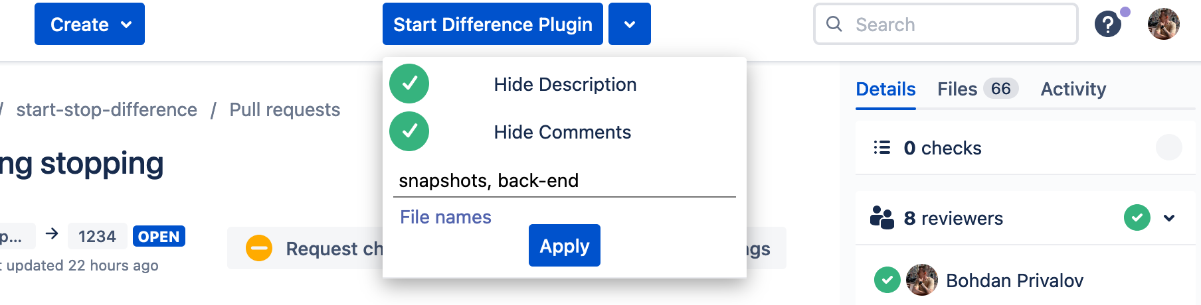
Task: Click Bohdan Privalov's avatar
Action: coord(922,280)
